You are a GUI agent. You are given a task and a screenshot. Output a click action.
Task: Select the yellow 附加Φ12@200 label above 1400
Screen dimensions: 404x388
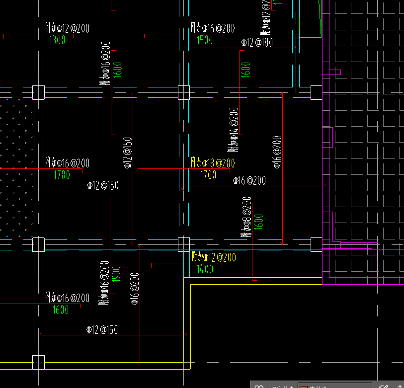point(214,257)
